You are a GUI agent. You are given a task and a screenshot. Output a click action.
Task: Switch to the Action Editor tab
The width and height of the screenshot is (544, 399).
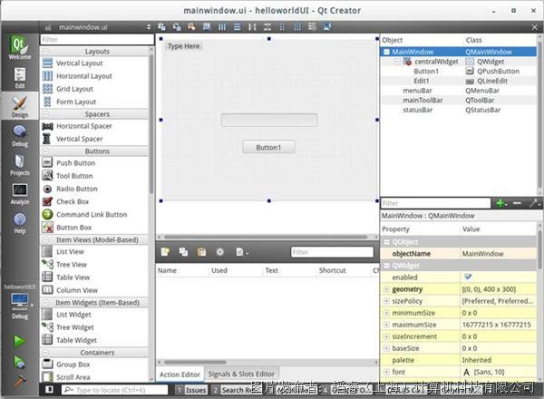pyautogui.click(x=180, y=375)
